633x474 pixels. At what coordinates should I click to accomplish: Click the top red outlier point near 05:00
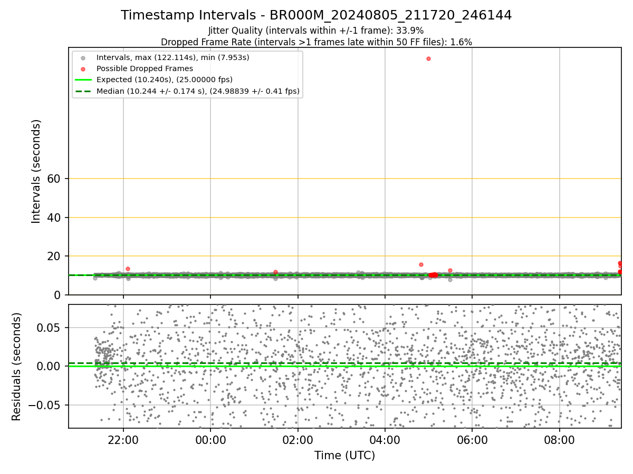(428, 58)
